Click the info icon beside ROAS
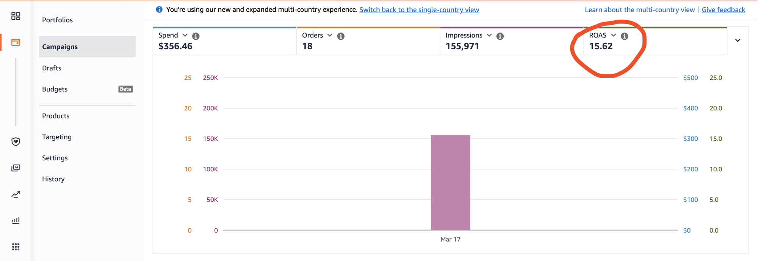Viewport: 758px width, 261px height. click(625, 36)
